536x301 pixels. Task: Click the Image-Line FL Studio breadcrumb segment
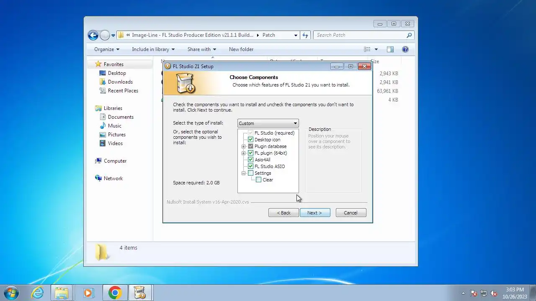193,35
